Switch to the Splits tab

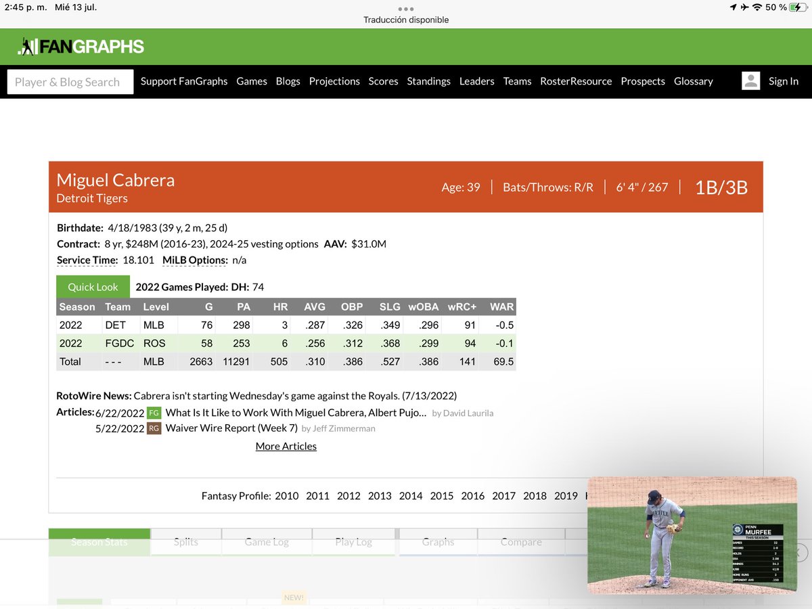pyautogui.click(x=186, y=542)
